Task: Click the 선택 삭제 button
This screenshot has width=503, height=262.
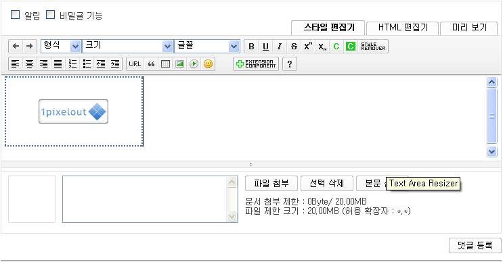Action: pyautogui.click(x=327, y=183)
